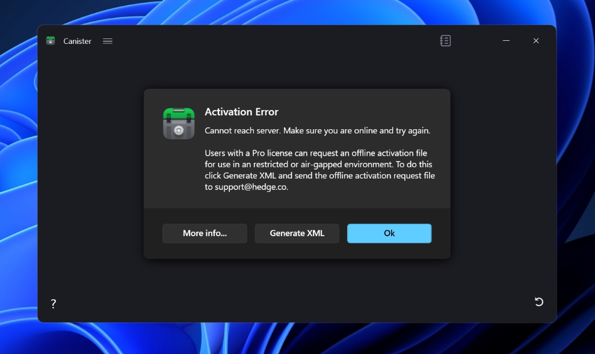Click the Activation Error heading
Screen dimensions: 595x354
coord(241,112)
